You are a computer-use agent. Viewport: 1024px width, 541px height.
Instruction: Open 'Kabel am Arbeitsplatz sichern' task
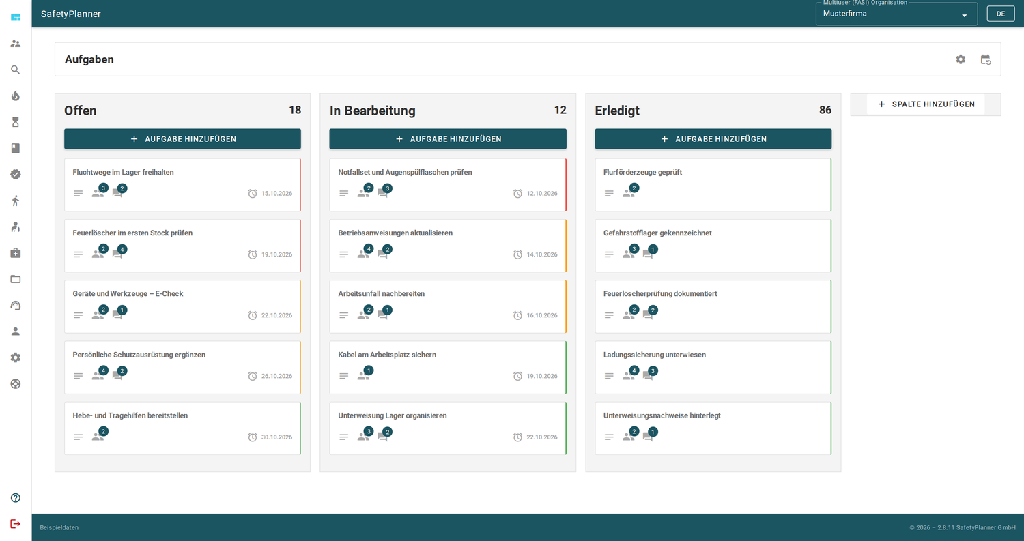coord(448,368)
